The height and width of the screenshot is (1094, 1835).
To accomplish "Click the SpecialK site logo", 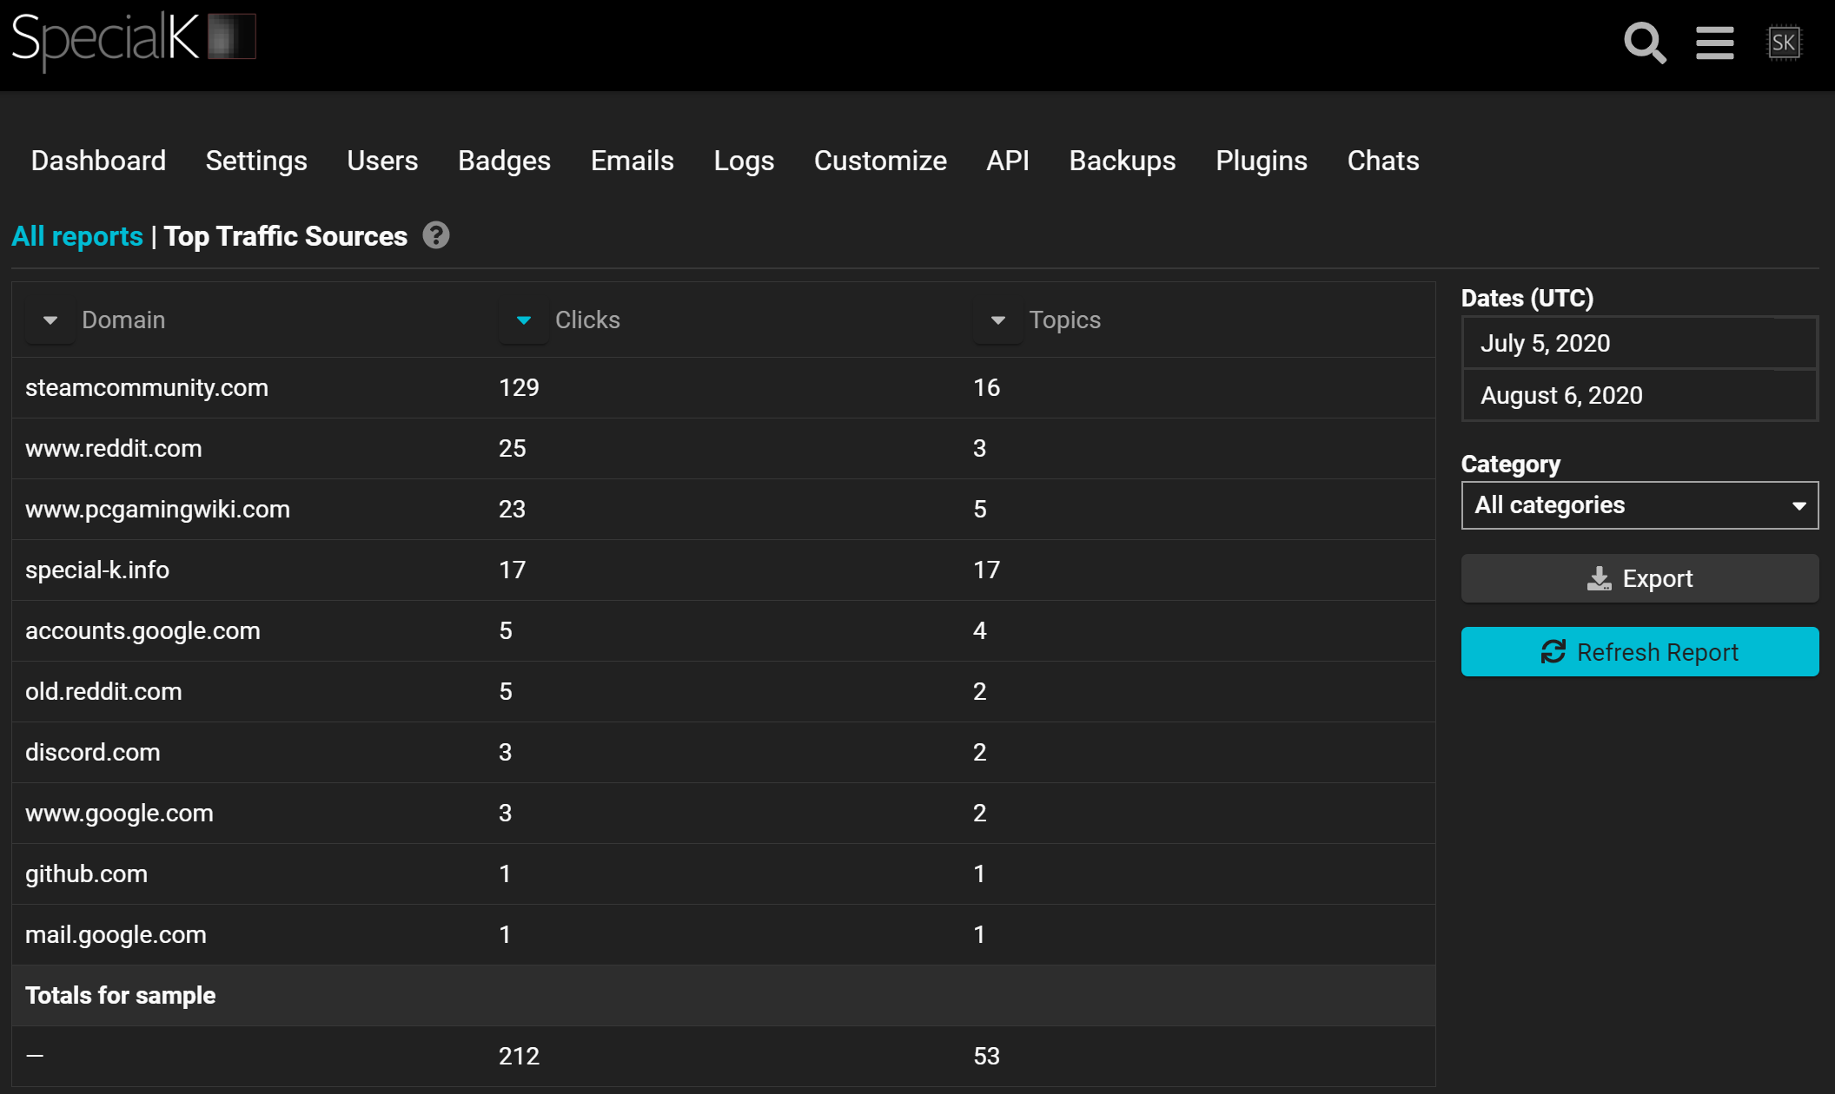I will click(133, 40).
